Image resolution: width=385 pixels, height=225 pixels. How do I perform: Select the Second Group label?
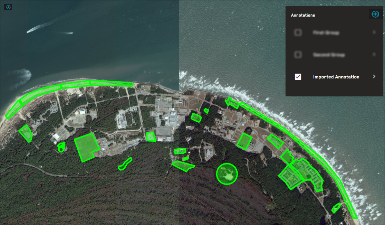329,55
